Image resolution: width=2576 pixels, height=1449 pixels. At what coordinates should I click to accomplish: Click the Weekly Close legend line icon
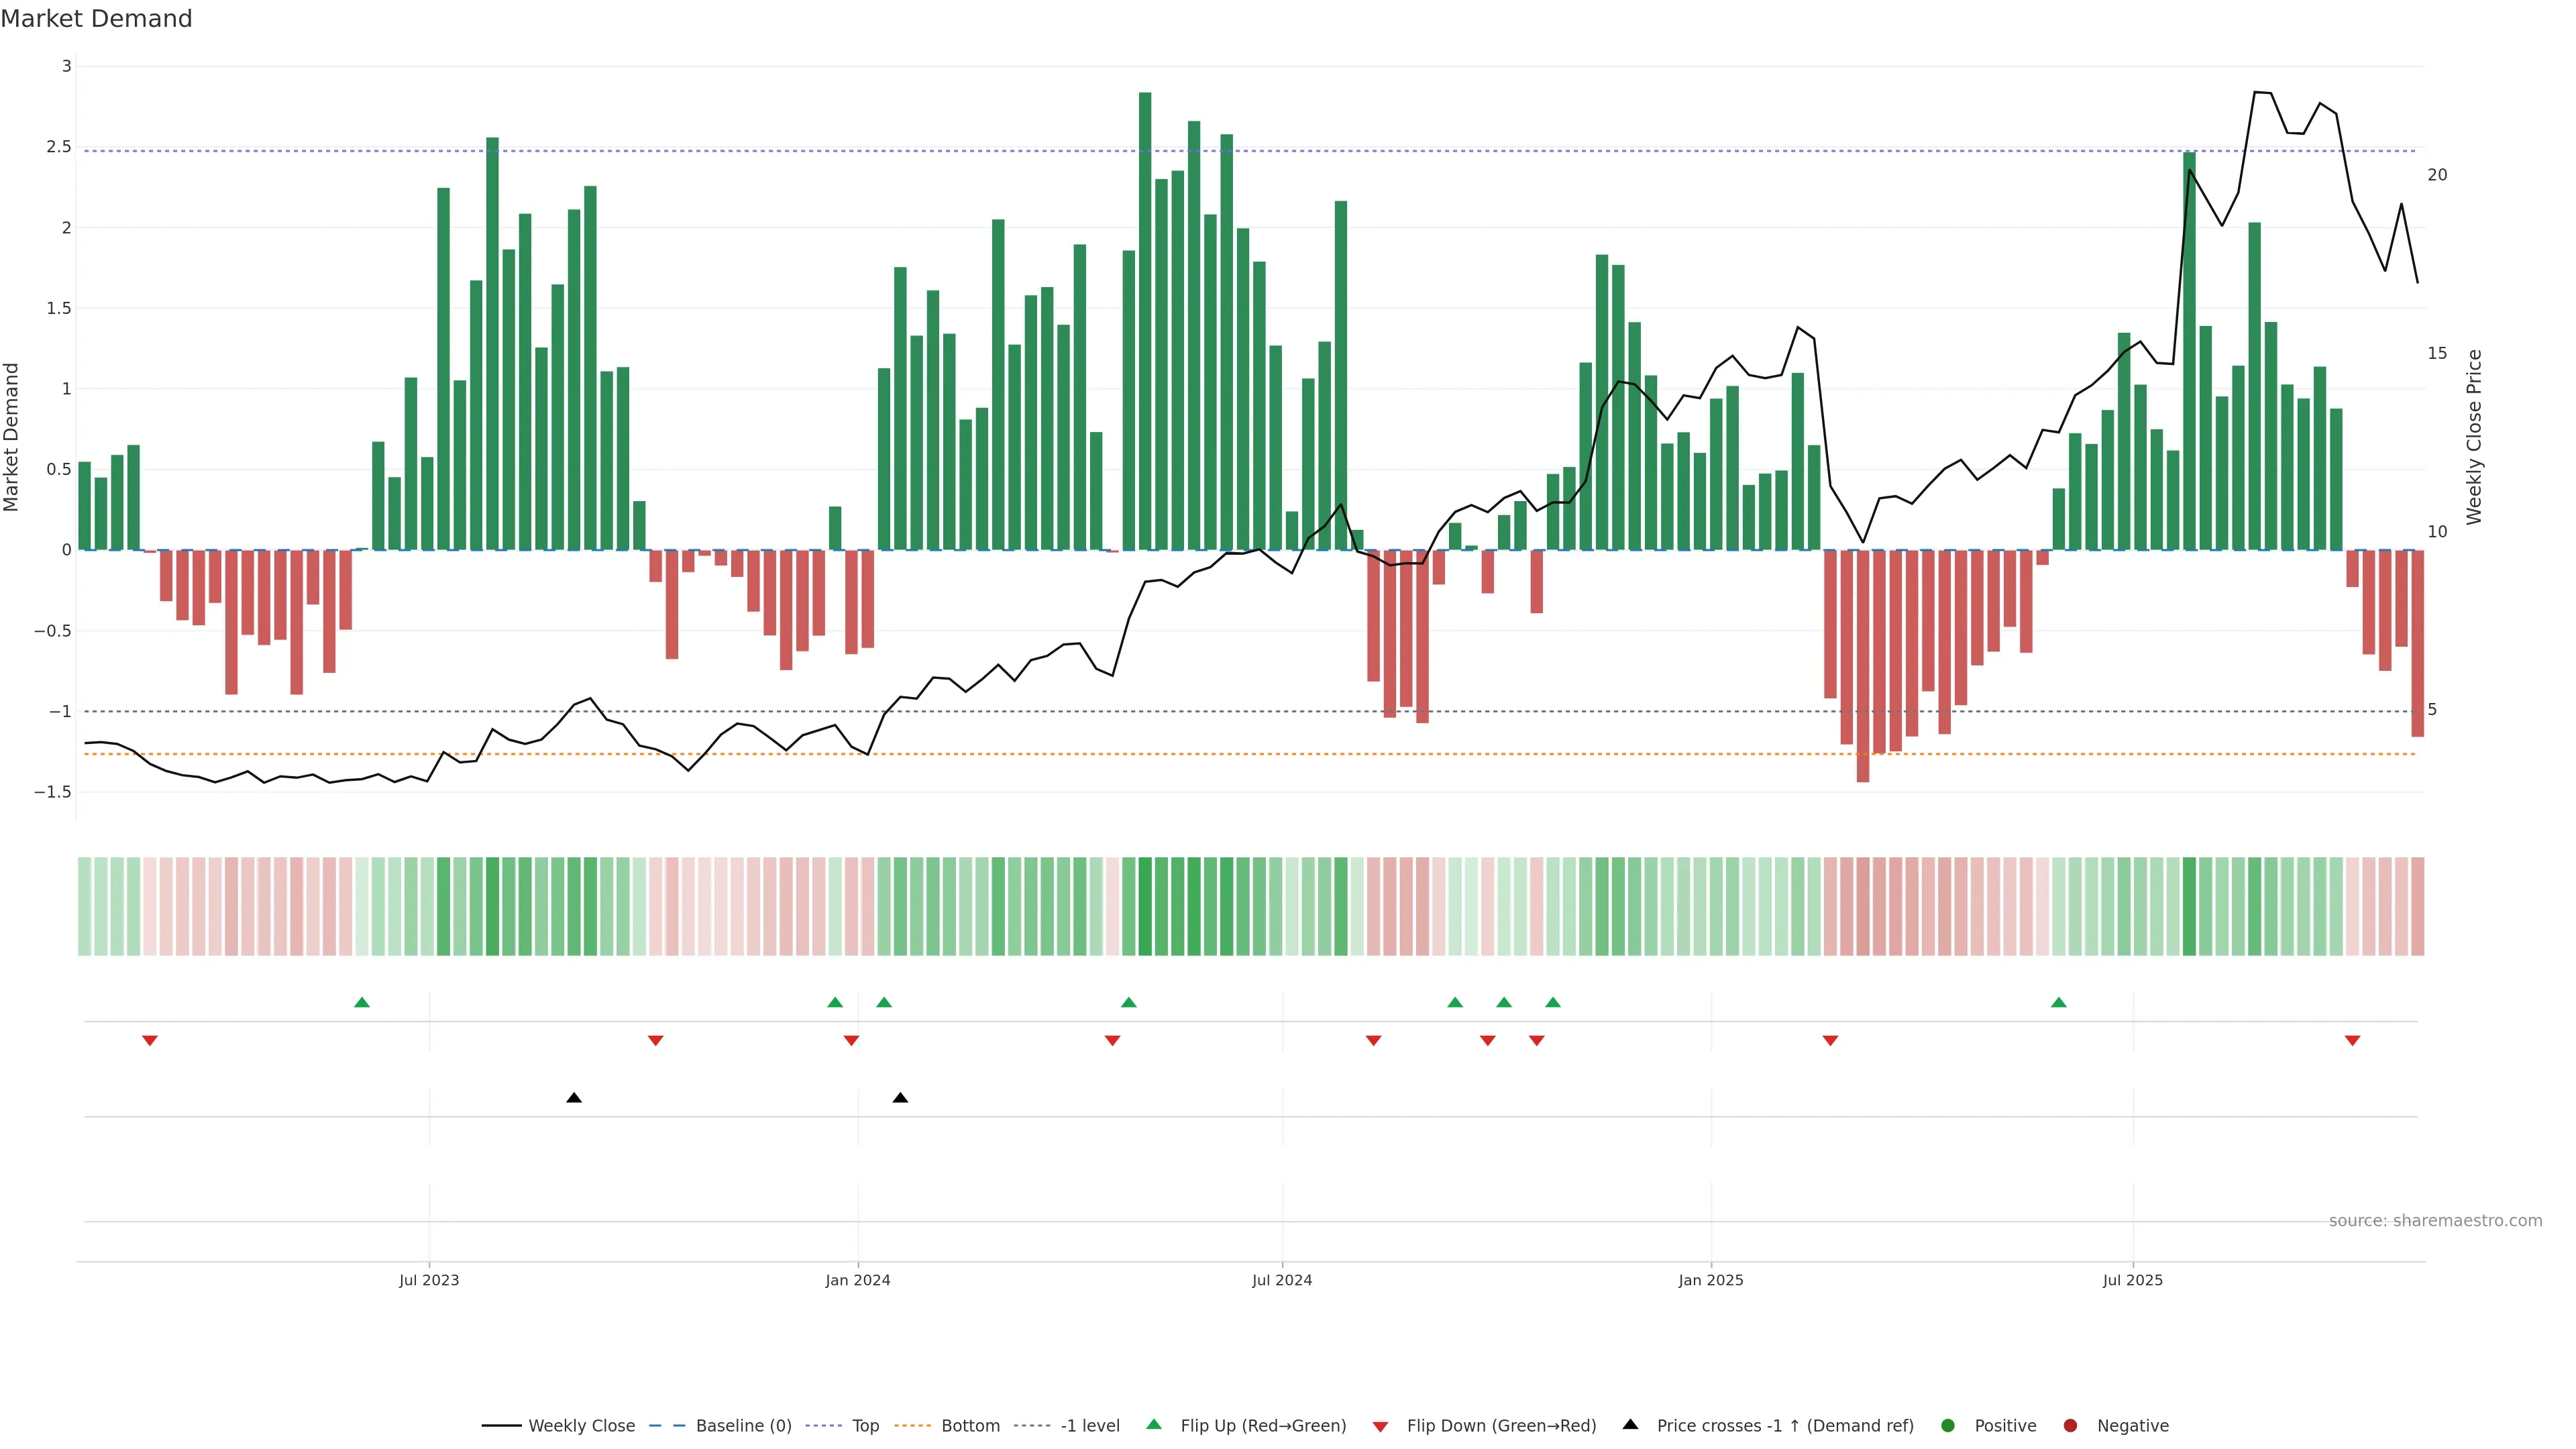501,1425
